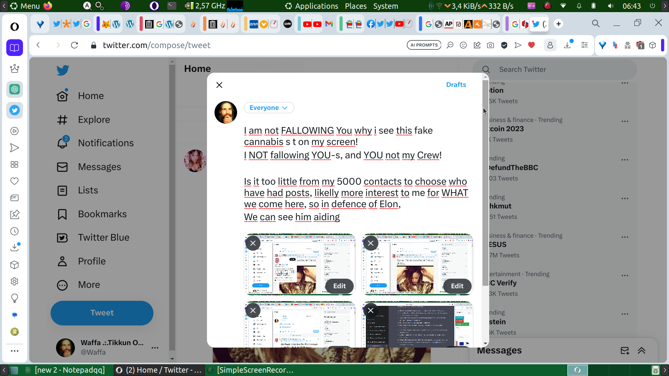
Task: Open the Player icon in Opera sidebar
Action: coord(15,131)
